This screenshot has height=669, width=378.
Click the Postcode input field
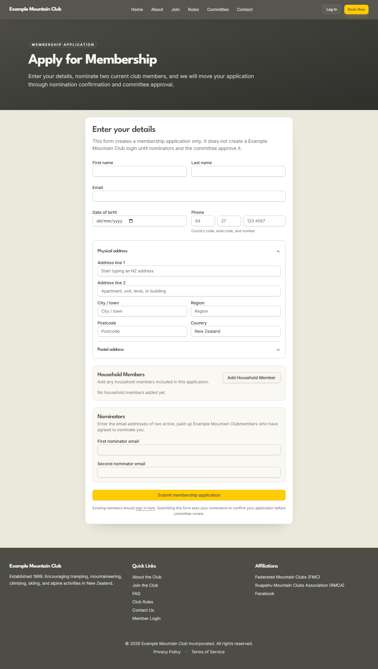(x=142, y=331)
